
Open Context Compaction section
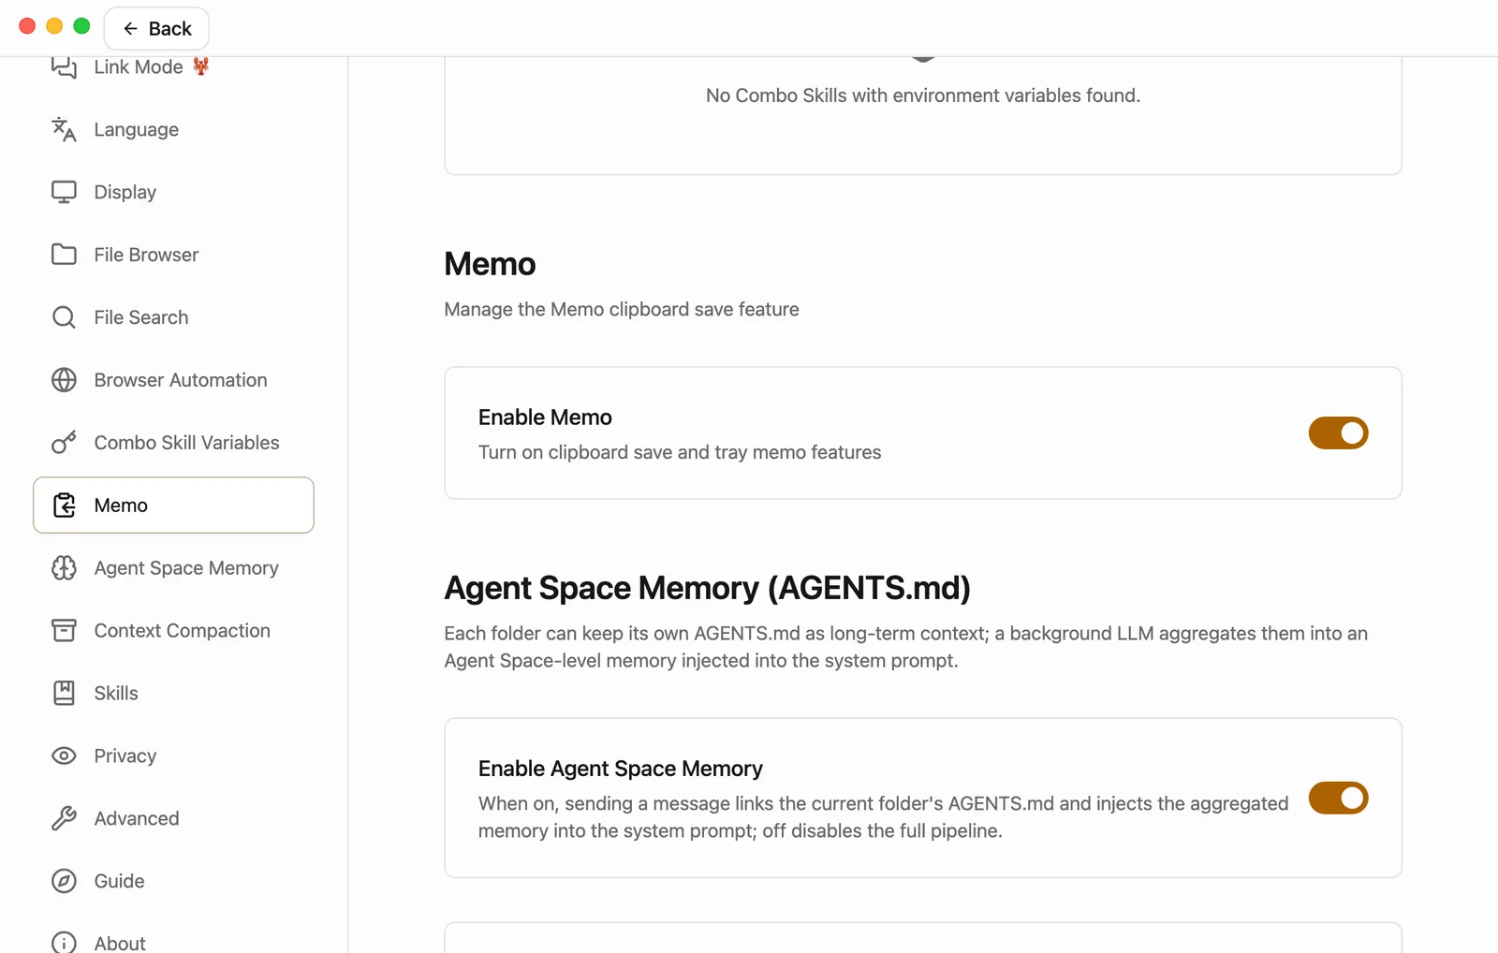173,631
